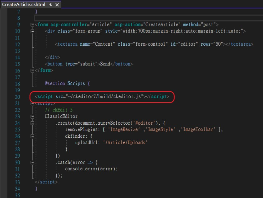Image resolution: width=263 pixels, height=198 pixels.
Task: Collapse the fold marker on line 16
Action: [33, 71]
